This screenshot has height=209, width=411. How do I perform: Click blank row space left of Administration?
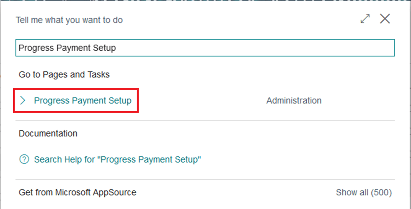coord(199,101)
